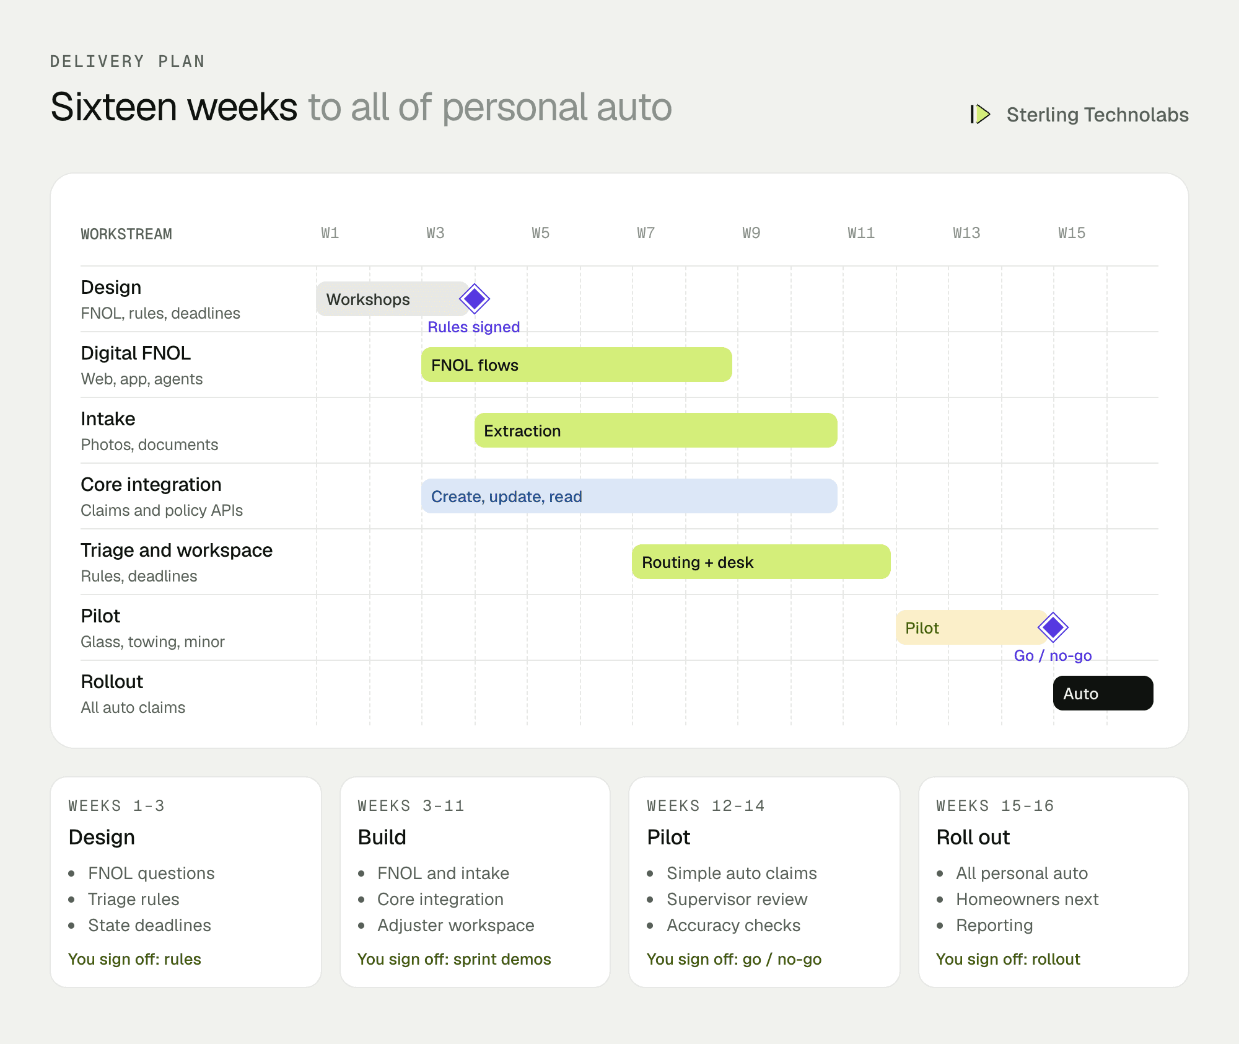The width and height of the screenshot is (1239, 1044).
Task: Click the W7 week header
Action: point(646,233)
